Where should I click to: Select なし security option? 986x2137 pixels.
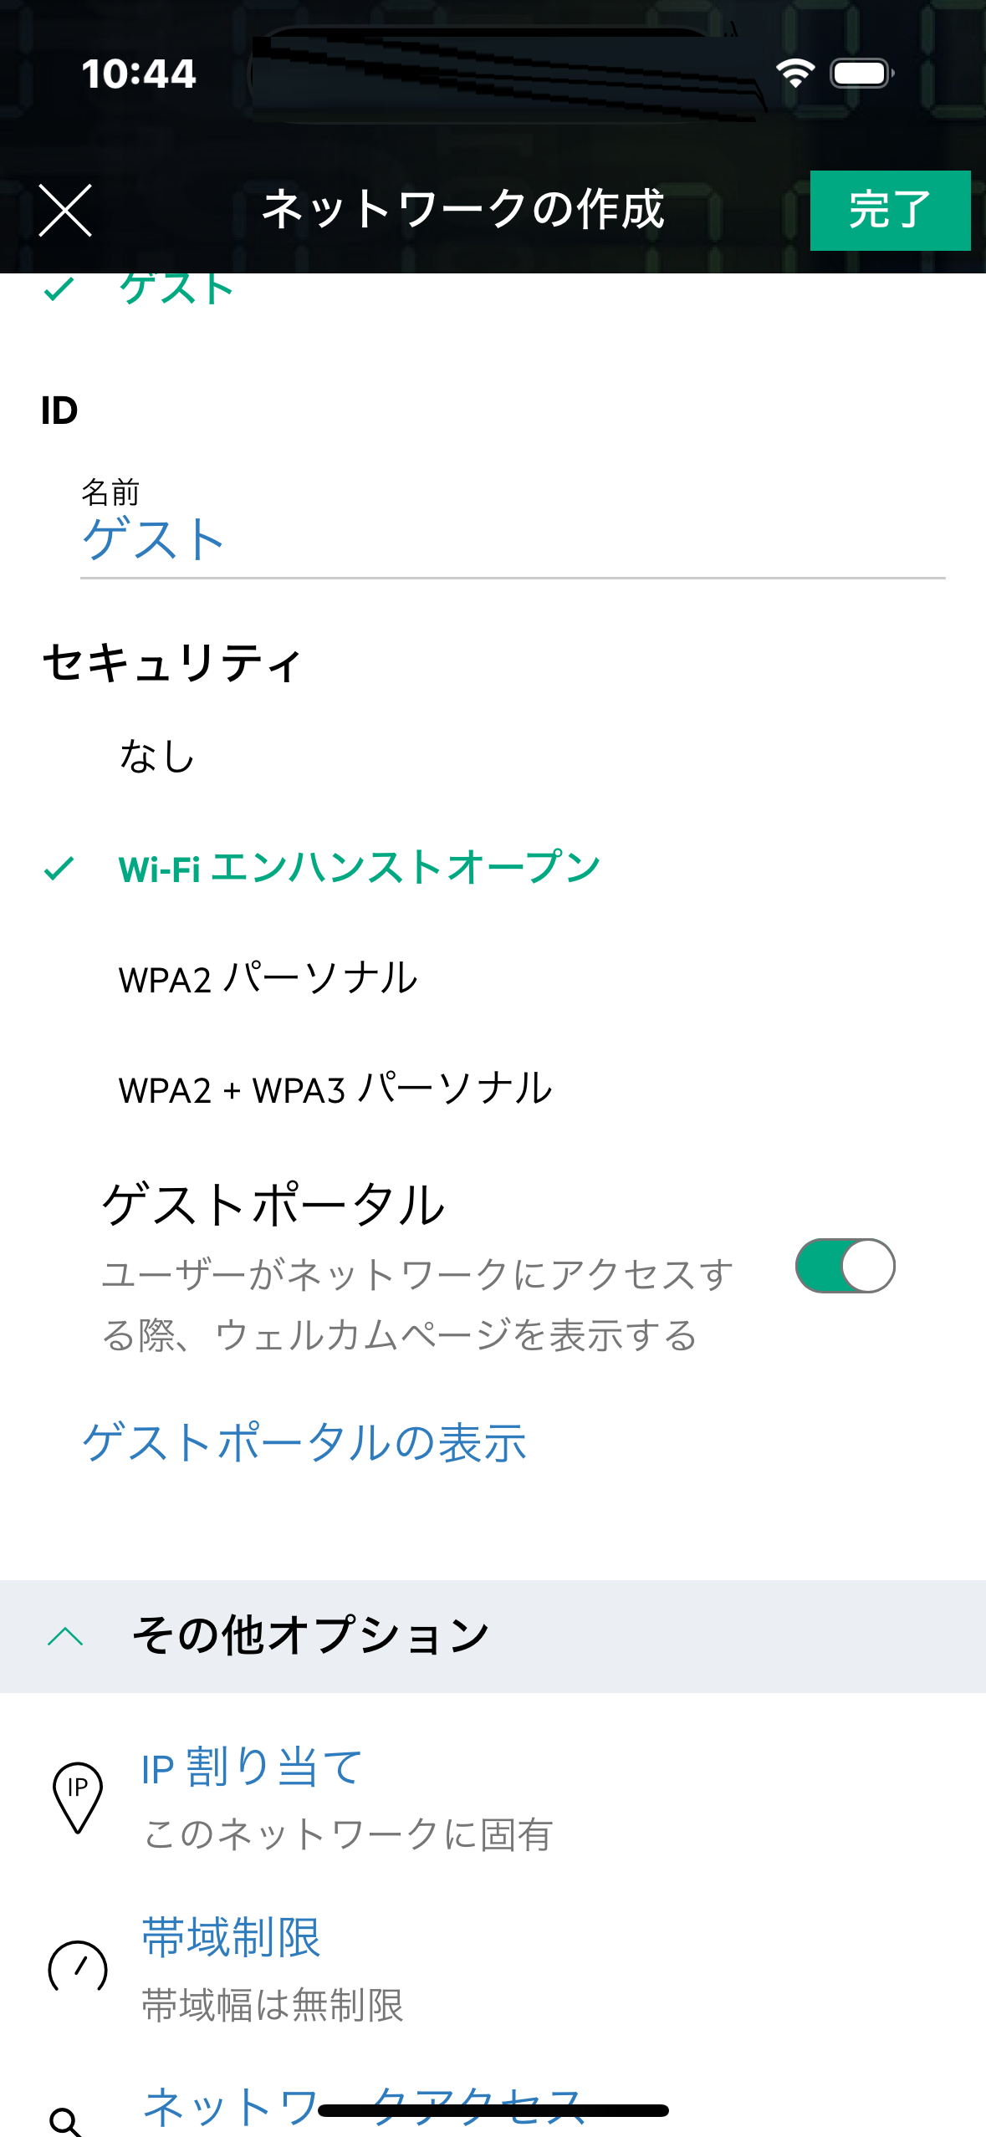pos(157,757)
